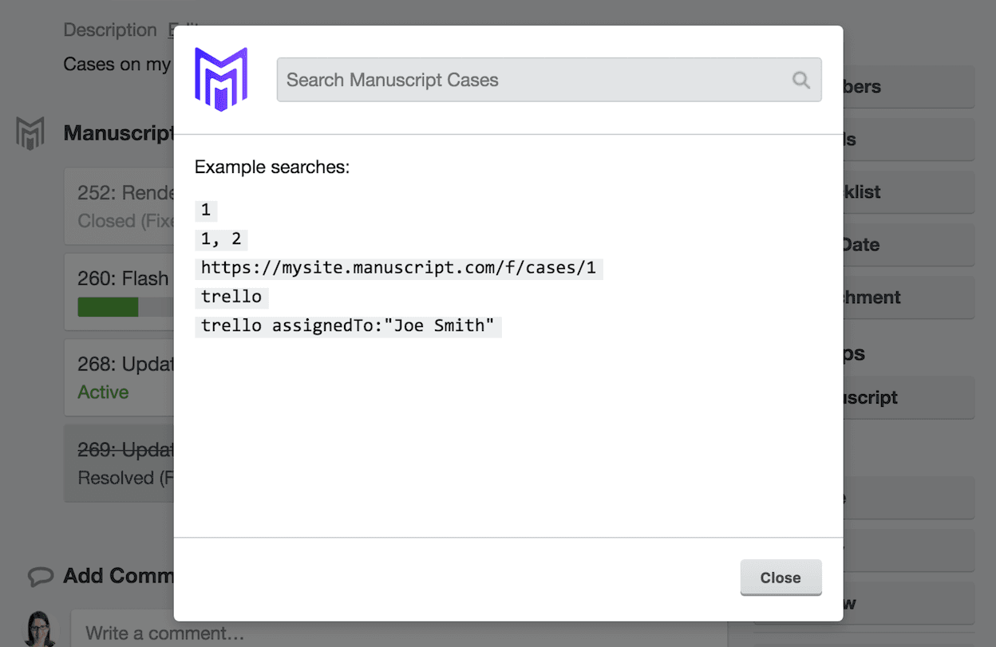Image resolution: width=996 pixels, height=647 pixels.
Task: Pick the assignedTo "Joe Smith" example search
Action: pyautogui.click(x=347, y=325)
